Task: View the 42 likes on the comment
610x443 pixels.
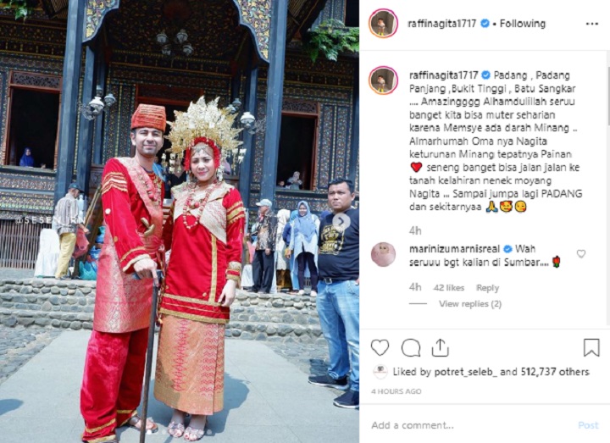Action: [x=448, y=288]
